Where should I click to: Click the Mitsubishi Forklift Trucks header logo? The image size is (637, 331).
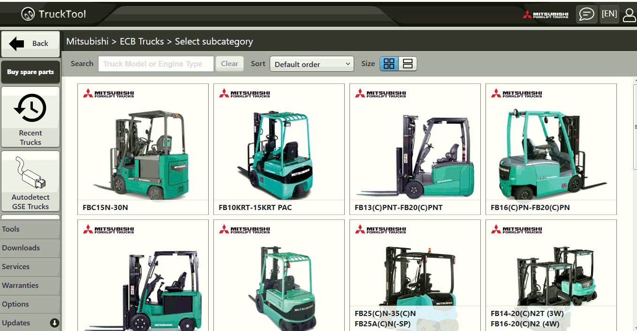546,15
